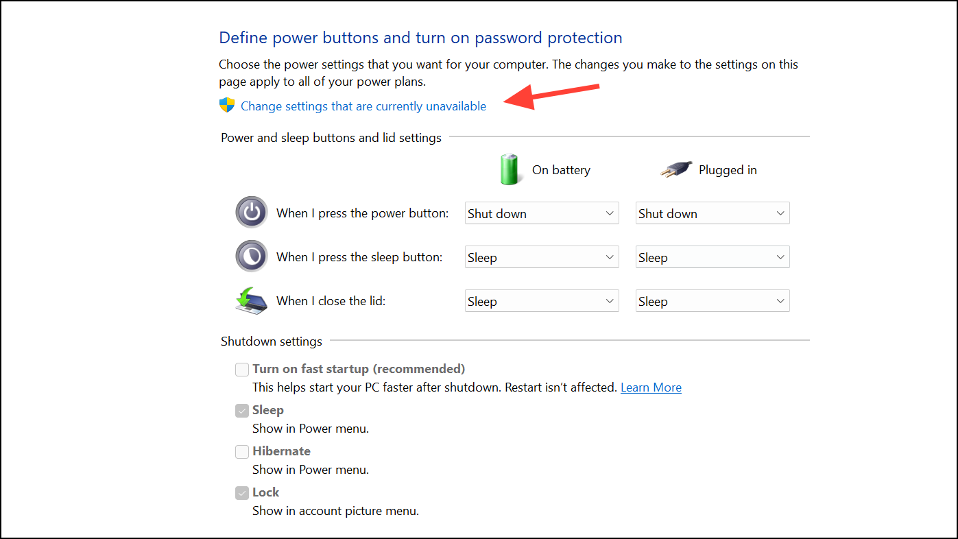Uncheck the Lock option
The height and width of the screenshot is (539, 958).
(241, 492)
